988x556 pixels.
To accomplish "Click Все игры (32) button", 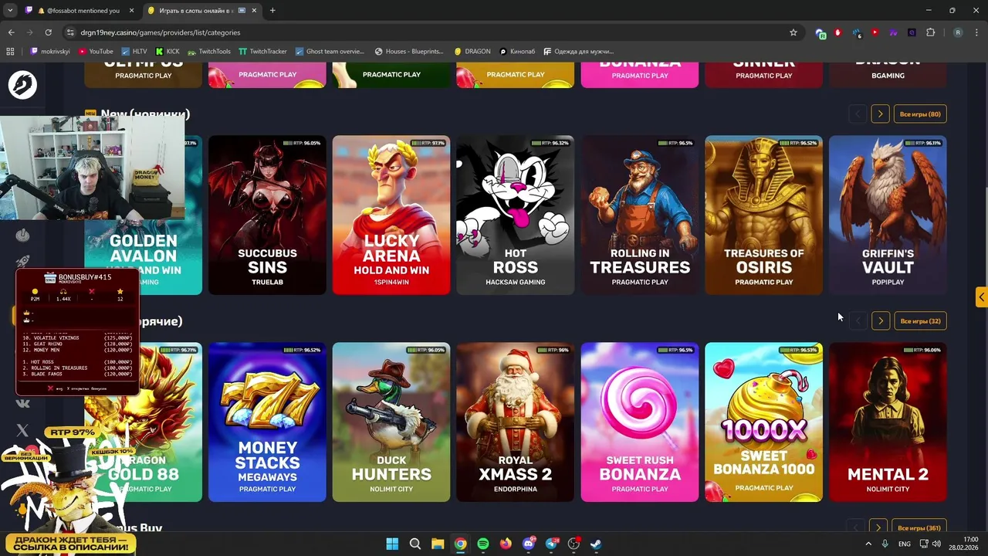I will [920, 321].
